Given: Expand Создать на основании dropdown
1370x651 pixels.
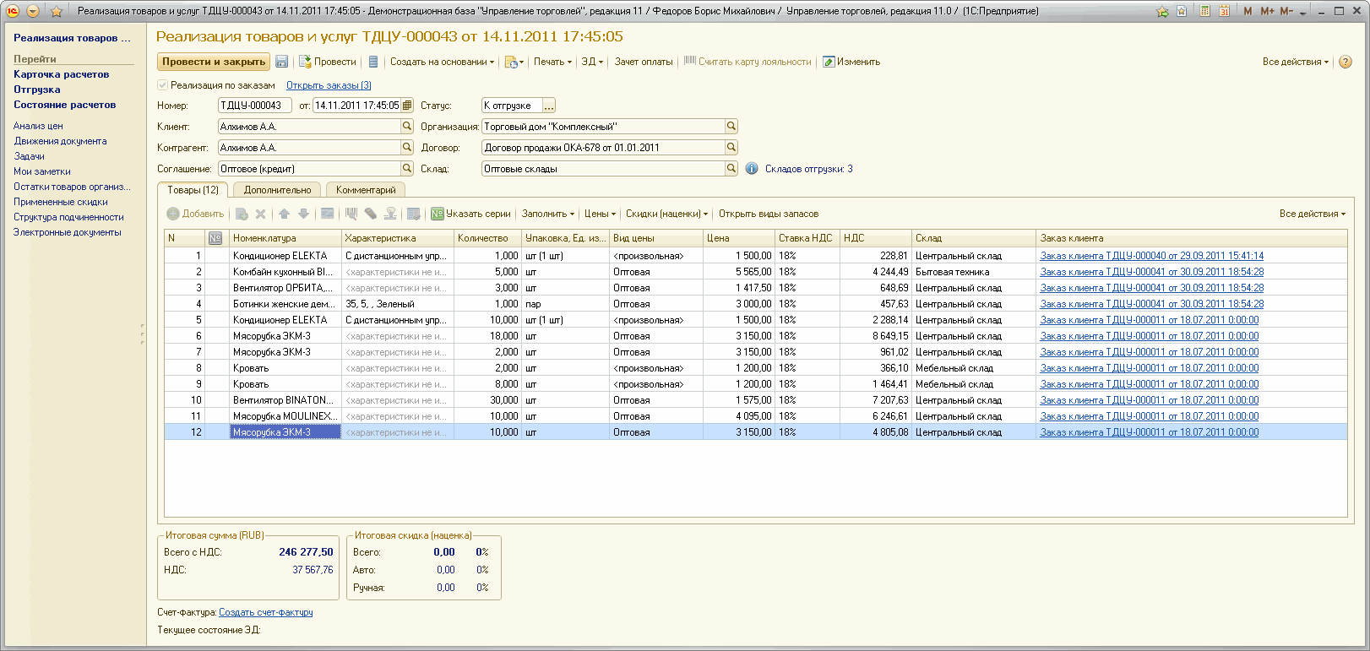Looking at the screenshot, I should (442, 62).
